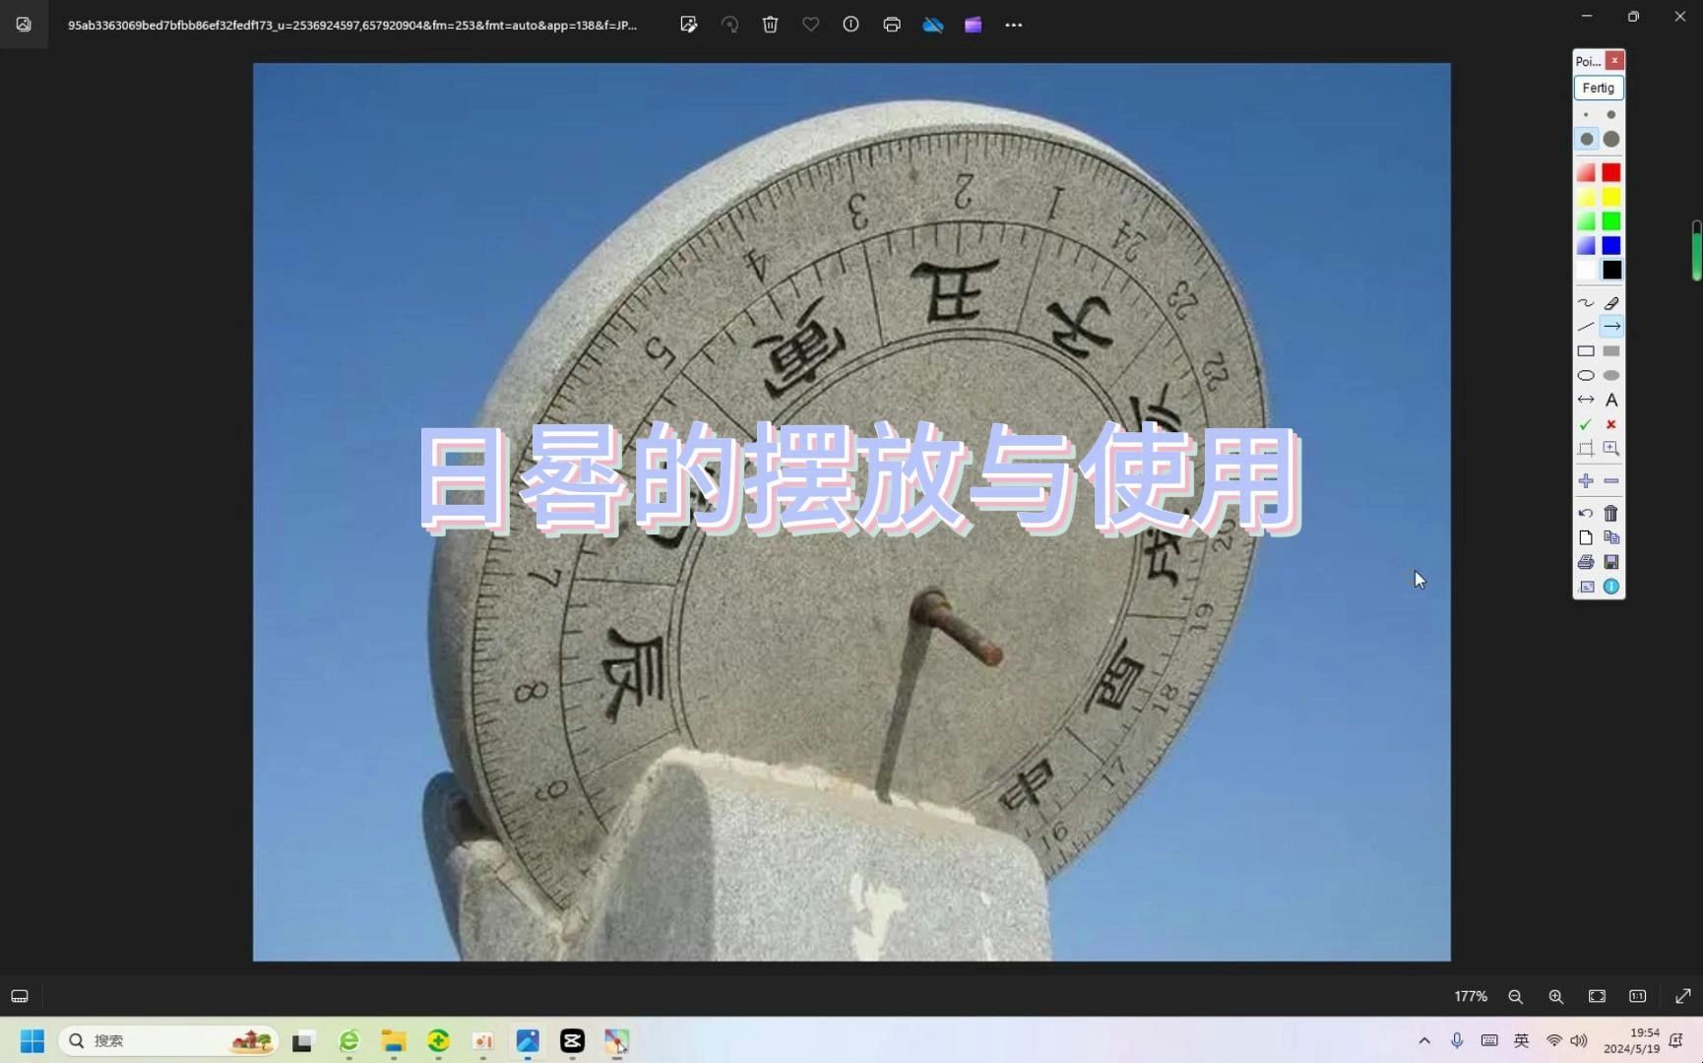Click the blue plus icon in Pointofix
1703x1063 pixels.
point(1586,481)
